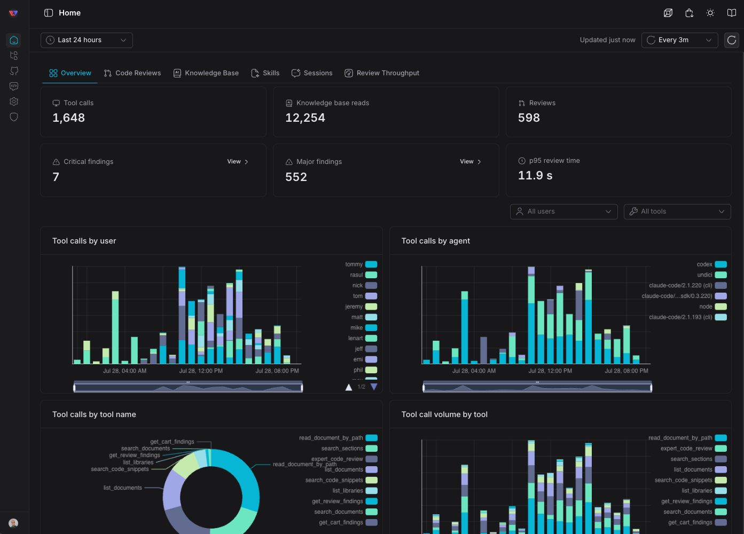This screenshot has width=744, height=534.
Task: Switch theme using the sun icon
Action: [x=710, y=13]
